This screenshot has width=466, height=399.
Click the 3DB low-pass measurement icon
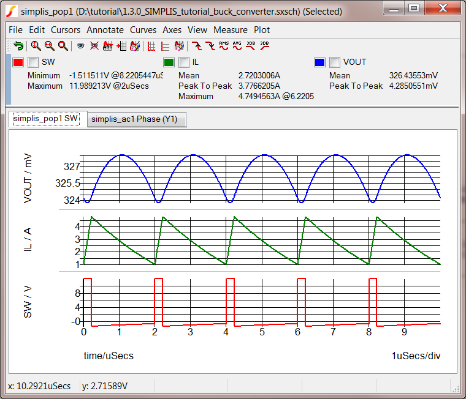tap(251, 46)
